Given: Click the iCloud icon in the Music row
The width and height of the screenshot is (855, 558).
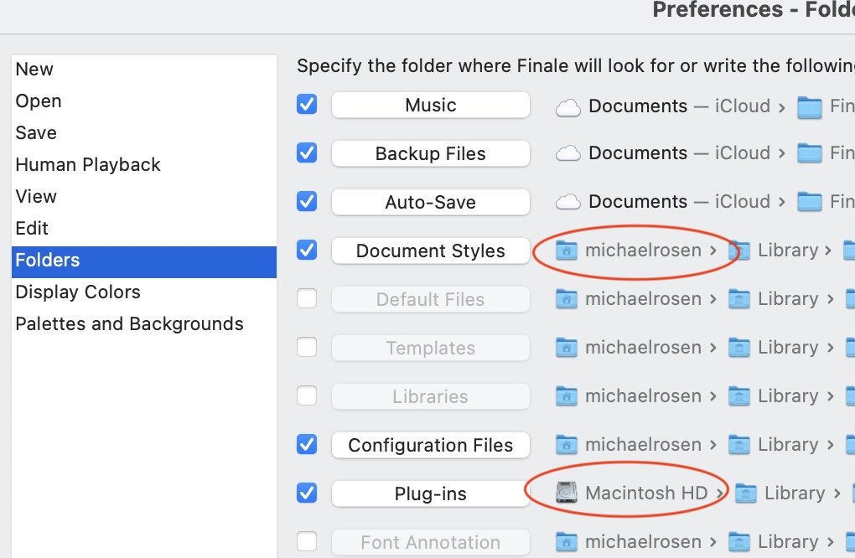Looking at the screenshot, I should pyautogui.click(x=568, y=106).
